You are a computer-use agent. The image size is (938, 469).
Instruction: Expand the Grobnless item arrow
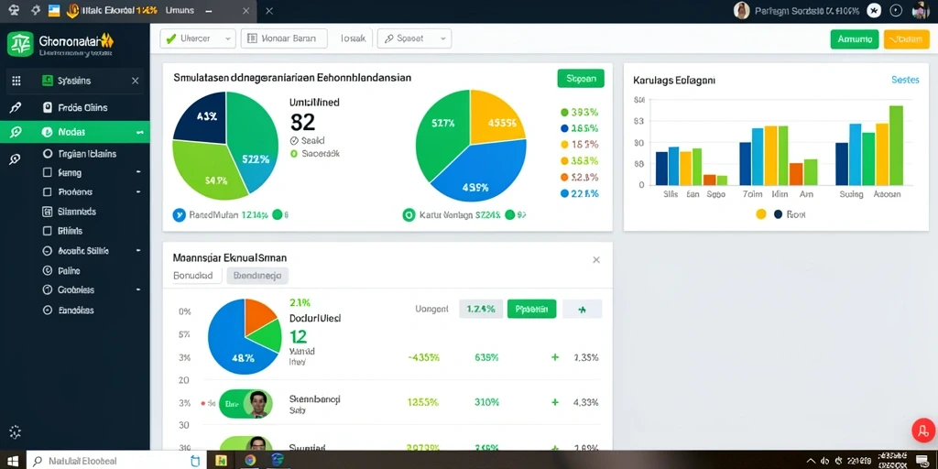click(139, 289)
